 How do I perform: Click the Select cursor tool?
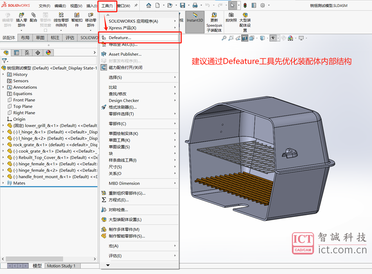pos(232,5)
